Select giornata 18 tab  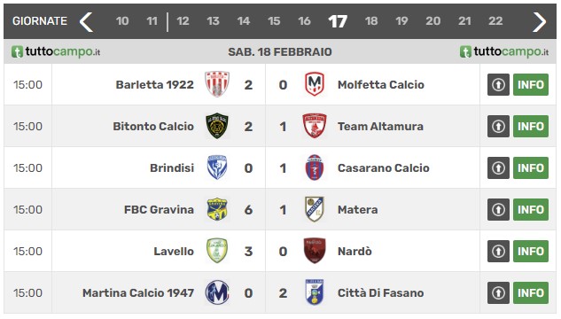(x=371, y=21)
